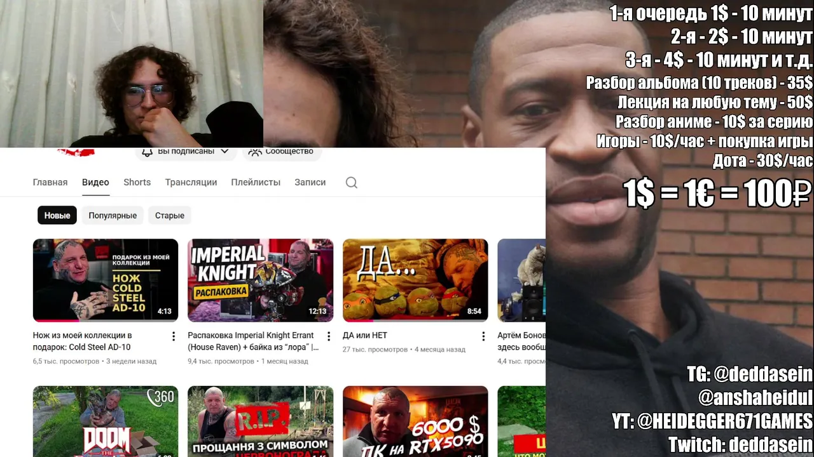Click the 'Twitch: deddasein' overlay text
Screen dimensions: 814x457
[741, 445]
